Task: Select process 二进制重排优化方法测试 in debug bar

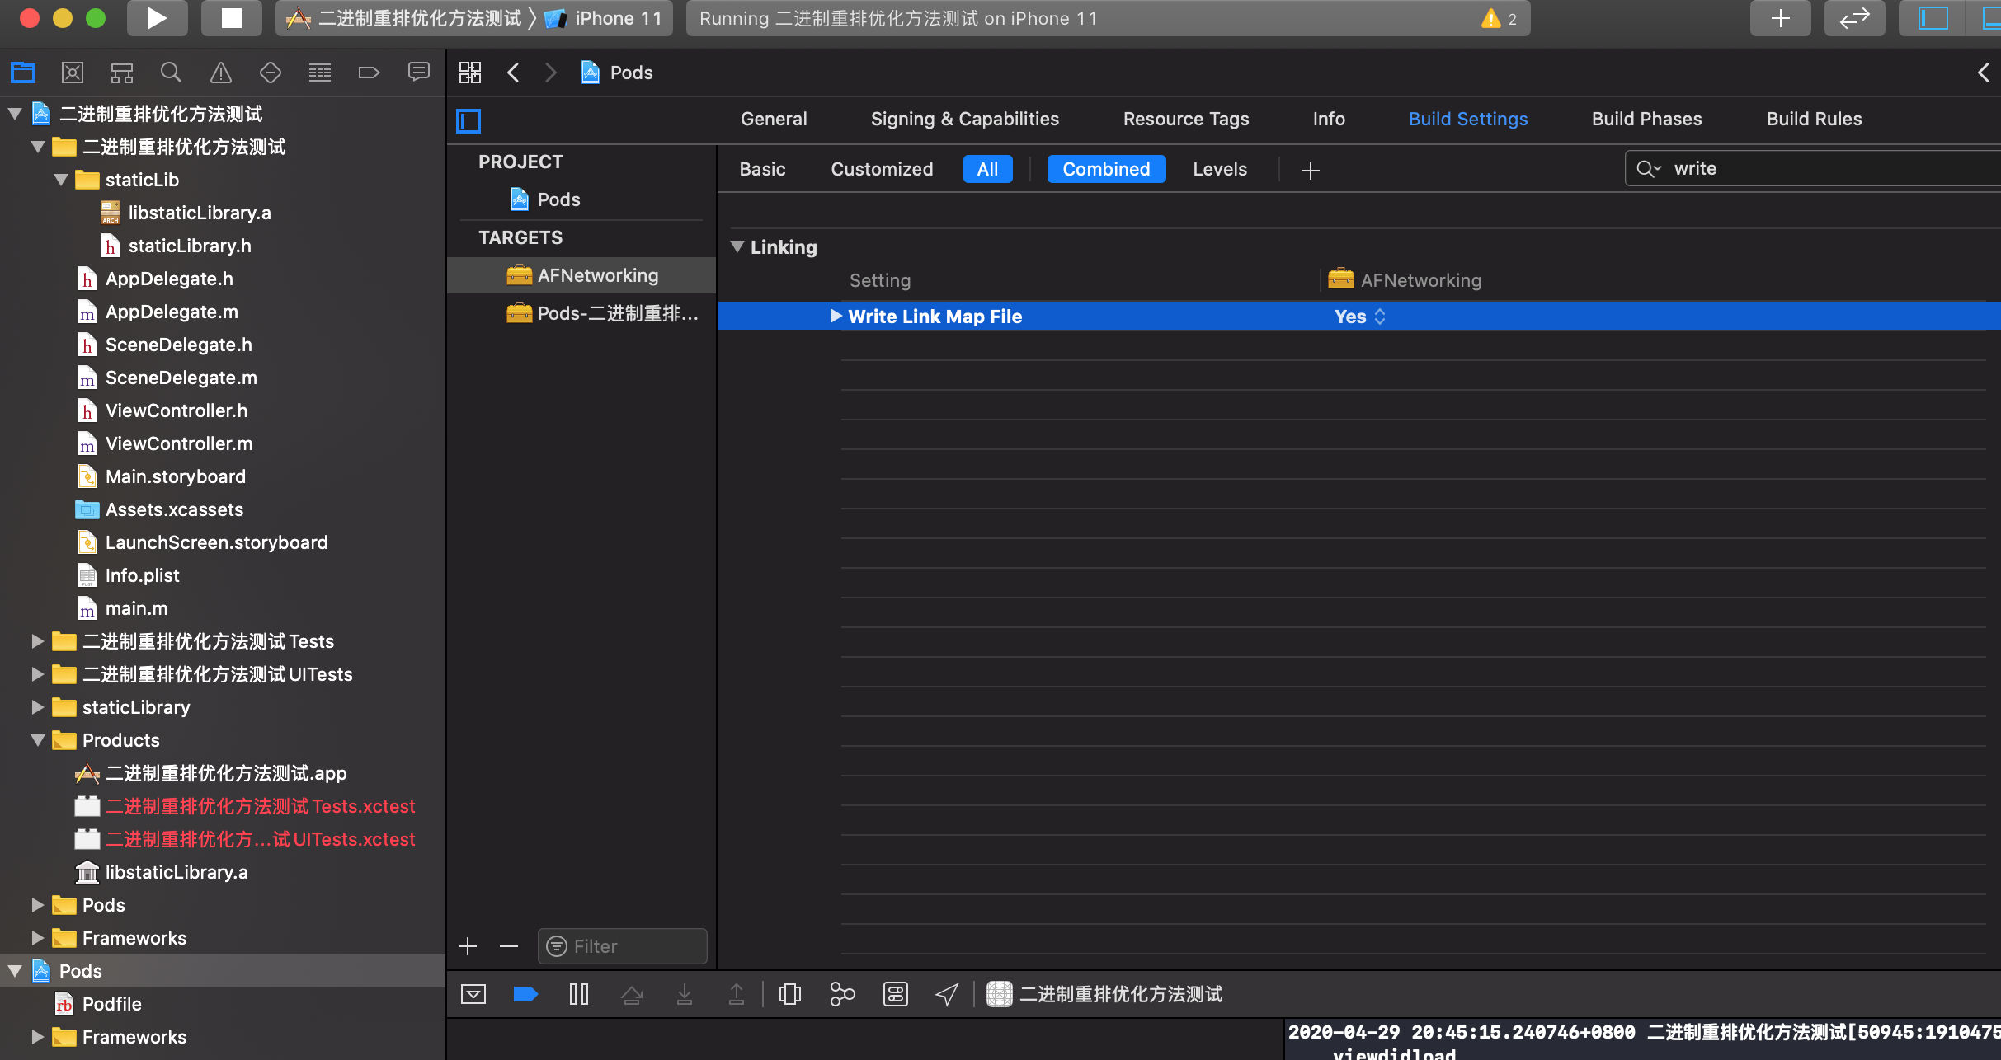Action: [x=1105, y=994]
